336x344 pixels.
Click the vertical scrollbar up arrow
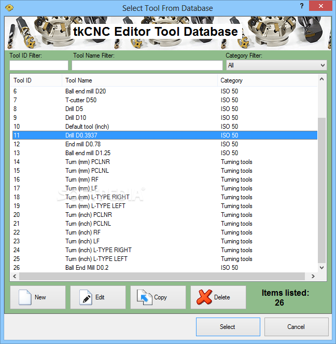click(x=321, y=79)
